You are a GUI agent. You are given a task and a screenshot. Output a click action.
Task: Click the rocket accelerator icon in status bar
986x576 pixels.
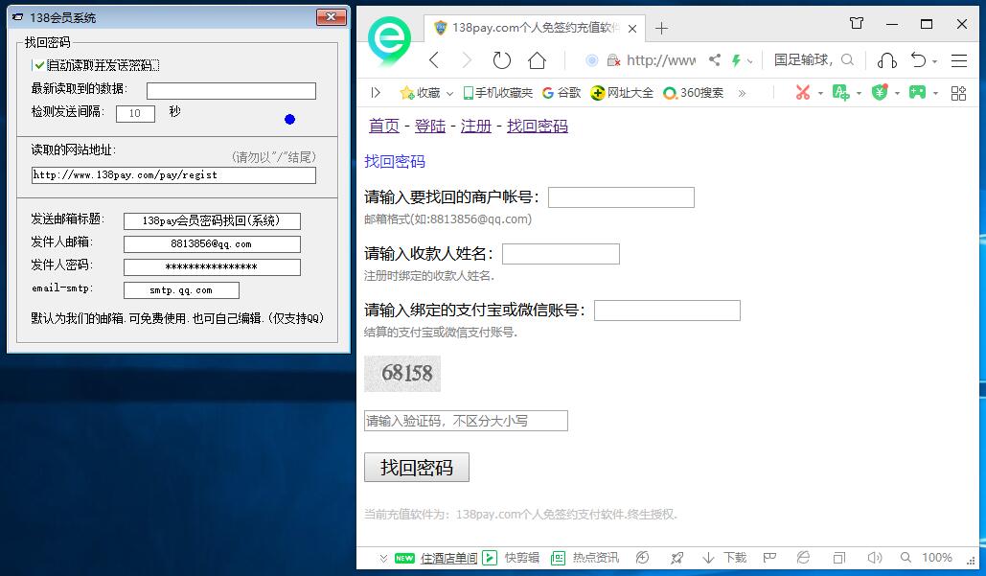pos(676,558)
